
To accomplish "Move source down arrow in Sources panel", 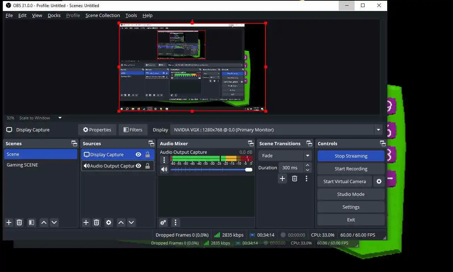I will 131,222.
